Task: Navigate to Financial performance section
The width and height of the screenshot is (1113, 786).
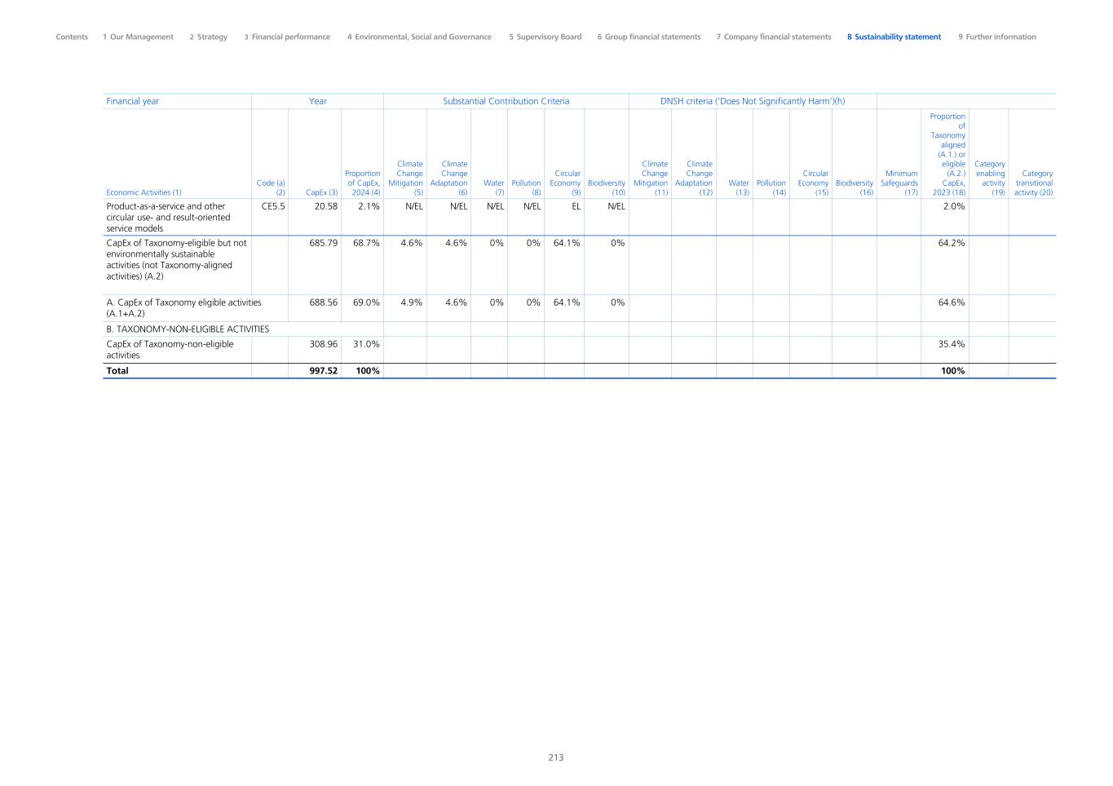Action: pyautogui.click(x=287, y=37)
